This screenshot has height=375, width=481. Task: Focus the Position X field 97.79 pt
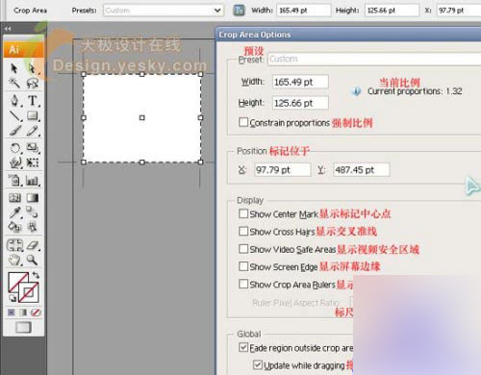coord(283,170)
